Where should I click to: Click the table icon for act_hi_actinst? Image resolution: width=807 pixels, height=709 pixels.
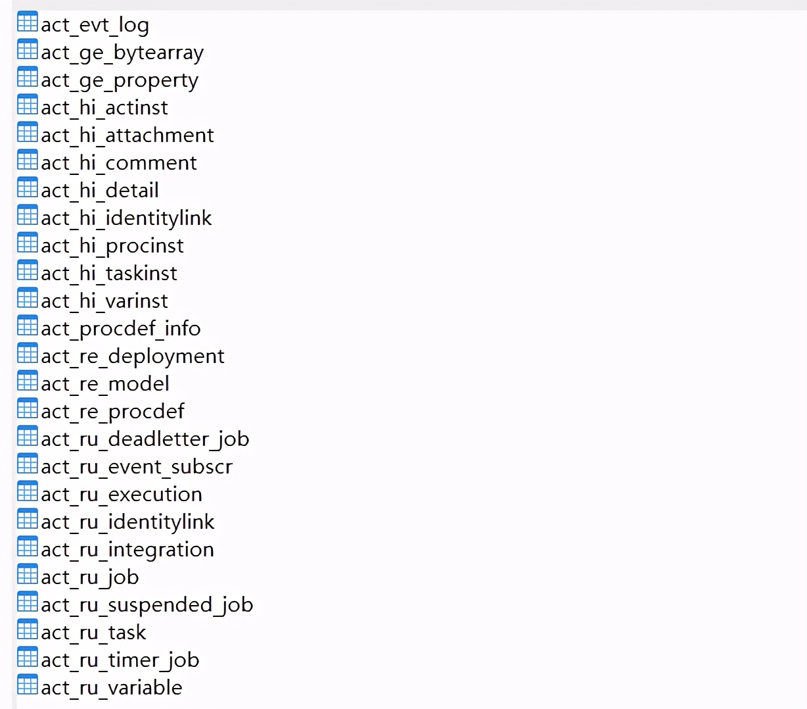click(x=28, y=105)
